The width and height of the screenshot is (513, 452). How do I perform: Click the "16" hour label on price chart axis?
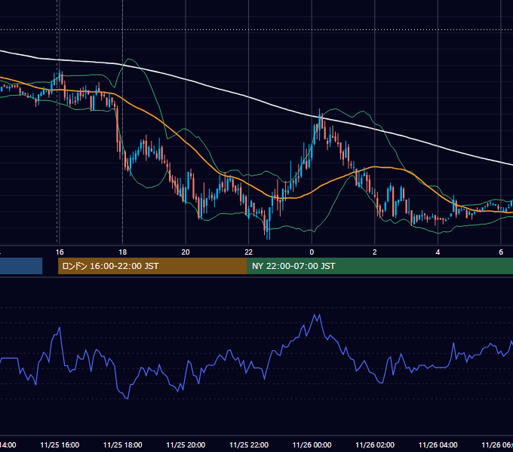pyautogui.click(x=60, y=252)
